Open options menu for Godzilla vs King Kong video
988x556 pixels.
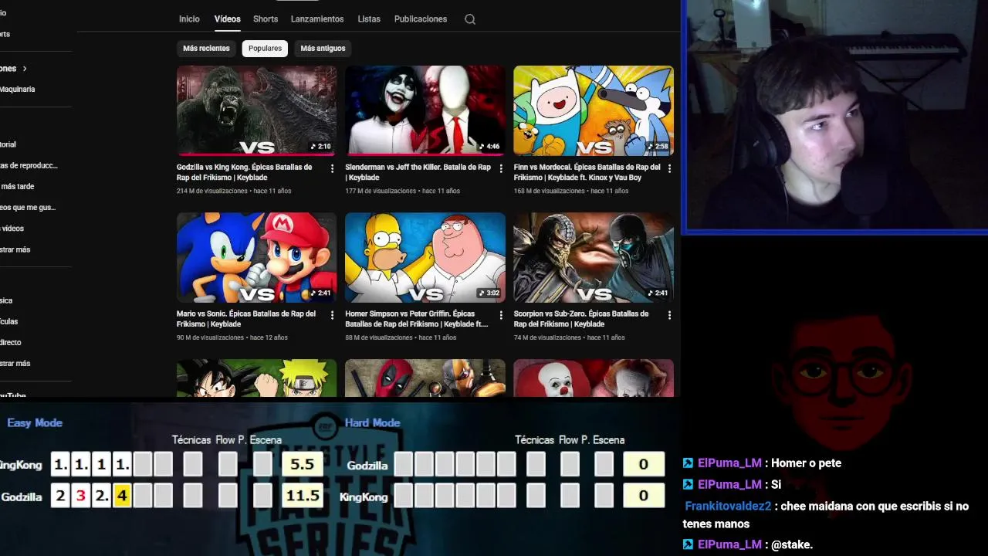pyautogui.click(x=332, y=168)
